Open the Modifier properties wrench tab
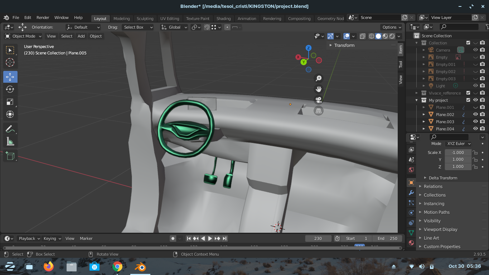The height and width of the screenshot is (275, 489). pyautogui.click(x=411, y=193)
